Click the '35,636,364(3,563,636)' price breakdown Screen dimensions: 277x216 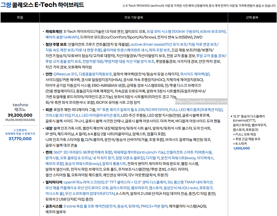tap(20, 120)
